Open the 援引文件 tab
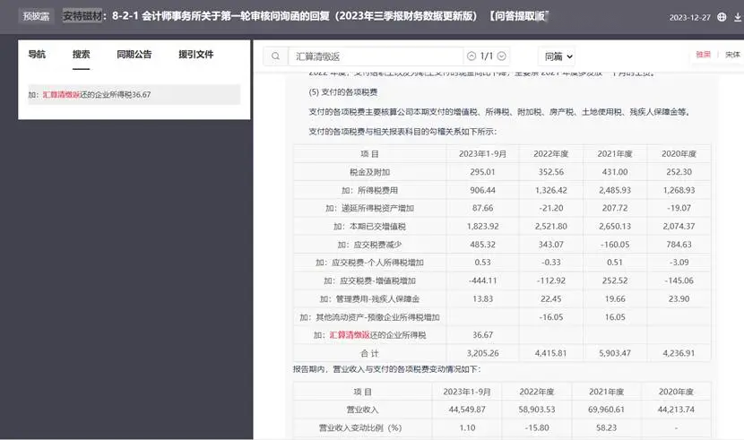744x440 pixels. pyautogui.click(x=196, y=54)
